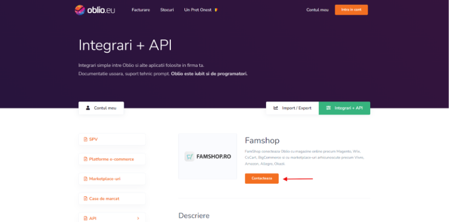This screenshot has height=222, width=449.
Task: Open the Facturare menu item
Action: [141, 10]
